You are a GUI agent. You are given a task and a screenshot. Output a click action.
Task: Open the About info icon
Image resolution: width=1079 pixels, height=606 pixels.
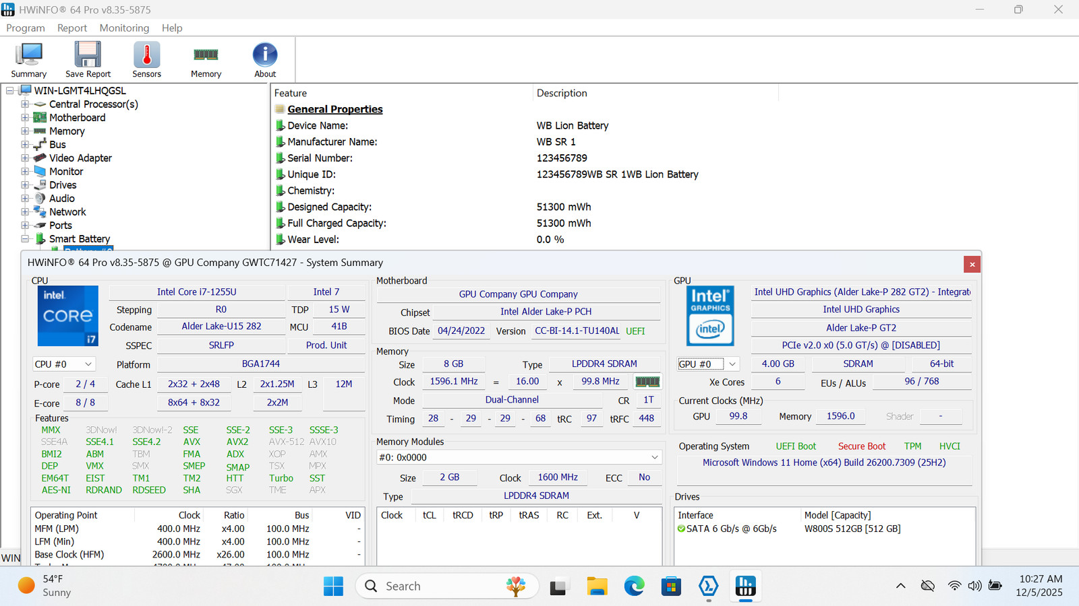[x=265, y=60]
